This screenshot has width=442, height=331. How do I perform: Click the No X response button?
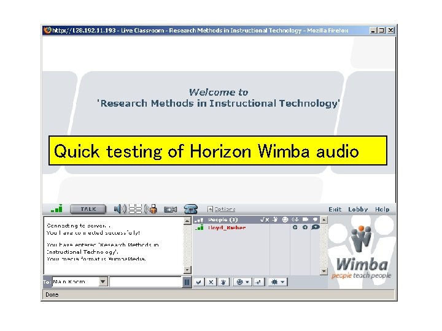[x=211, y=282]
